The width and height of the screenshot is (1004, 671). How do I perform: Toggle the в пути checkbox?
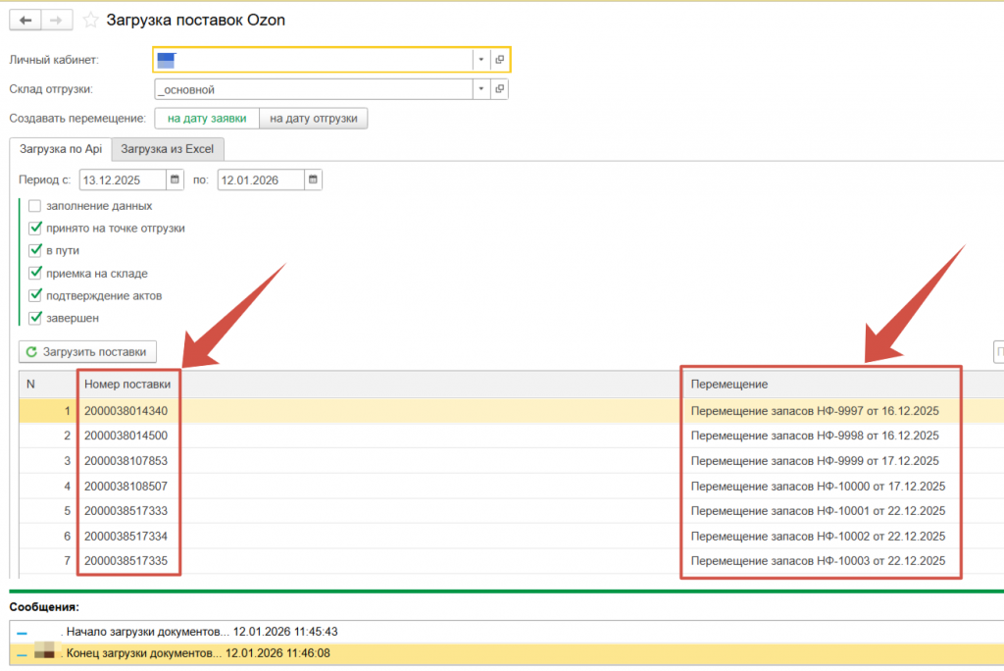pos(35,251)
